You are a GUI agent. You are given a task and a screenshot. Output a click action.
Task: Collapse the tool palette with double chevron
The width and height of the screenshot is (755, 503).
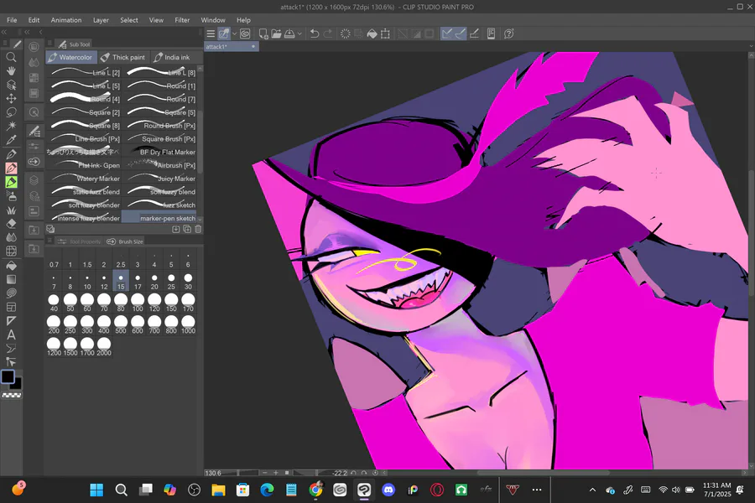pyautogui.click(x=4, y=32)
